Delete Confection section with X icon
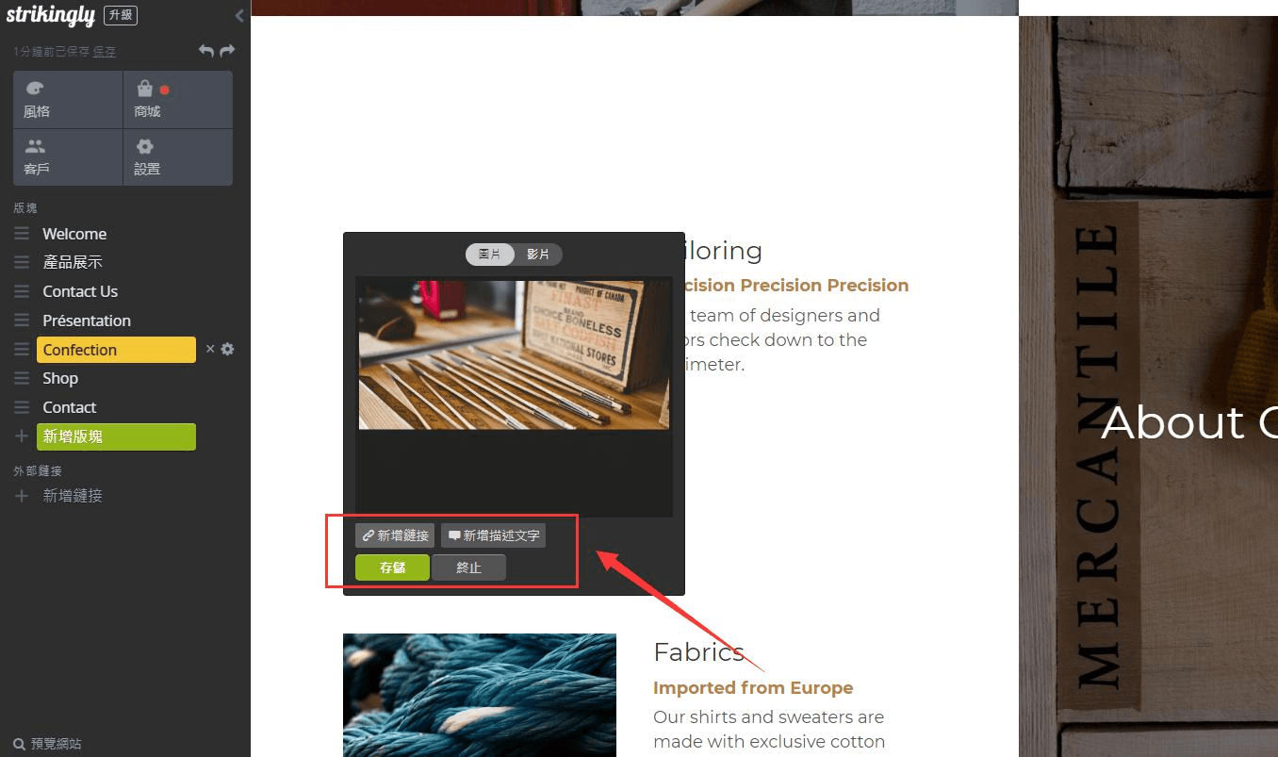Viewport: 1278px width, 757px height. click(210, 349)
